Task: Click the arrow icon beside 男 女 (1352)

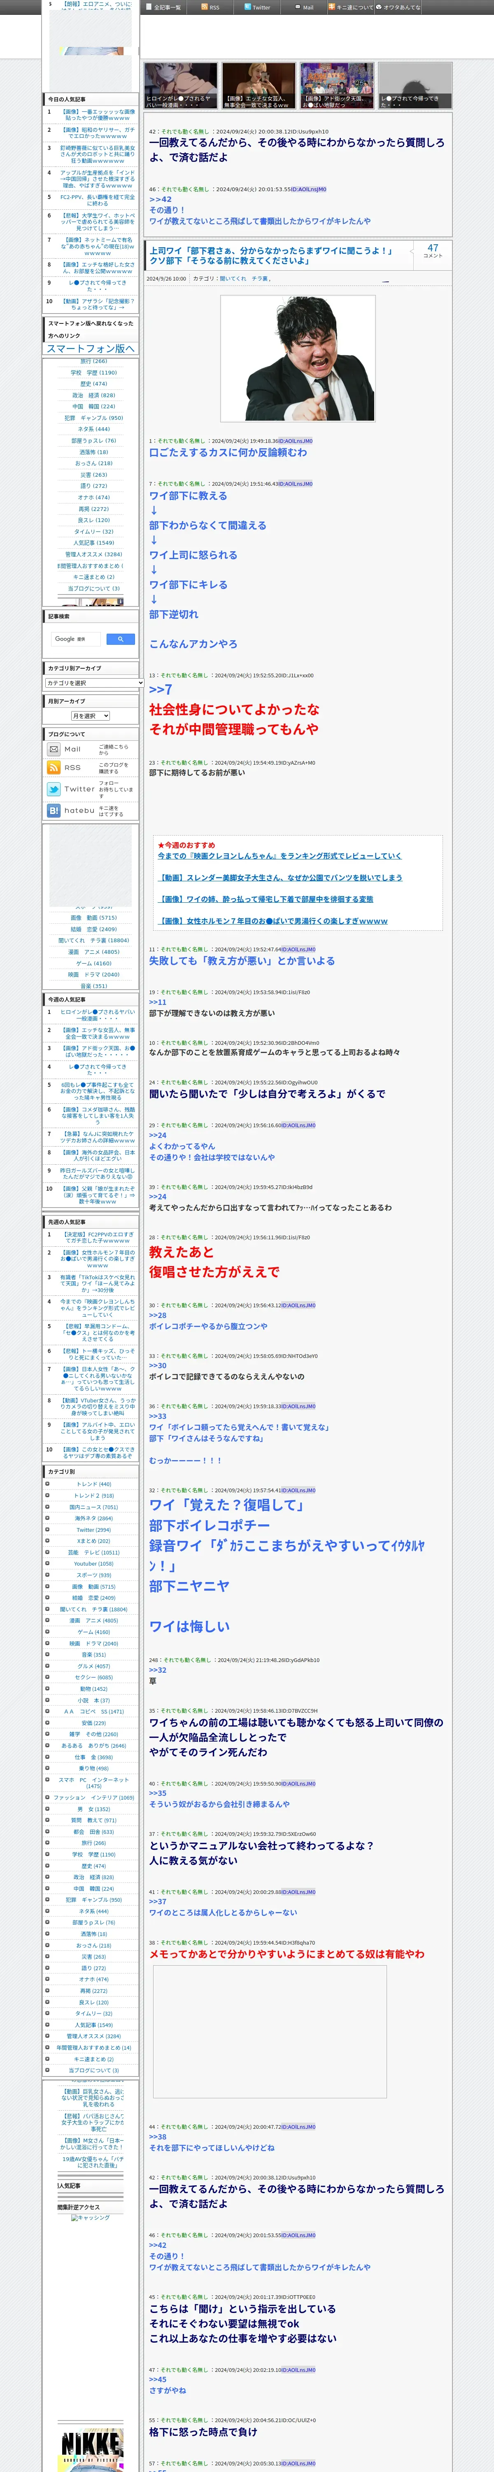Action: pos(47,1809)
